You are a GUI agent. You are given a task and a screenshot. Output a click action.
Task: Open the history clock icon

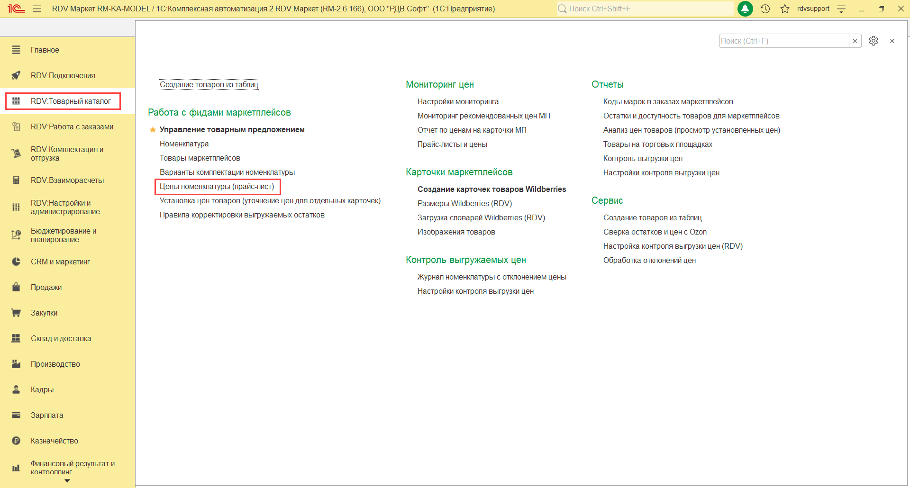pyautogui.click(x=765, y=9)
